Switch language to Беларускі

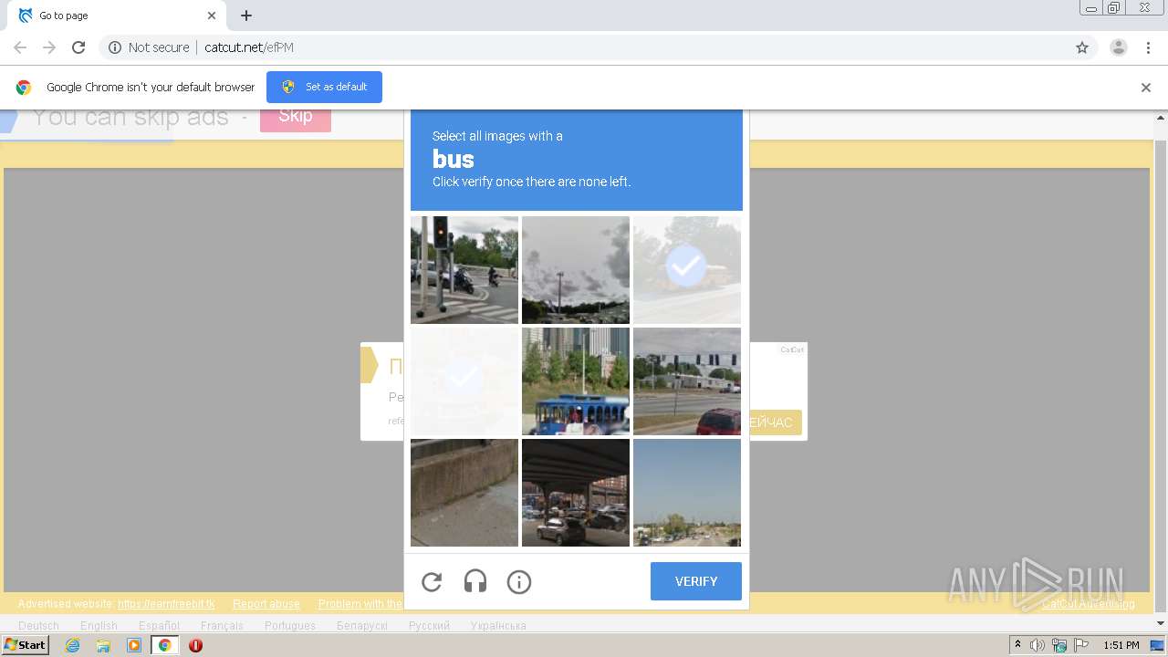tap(362, 626)
